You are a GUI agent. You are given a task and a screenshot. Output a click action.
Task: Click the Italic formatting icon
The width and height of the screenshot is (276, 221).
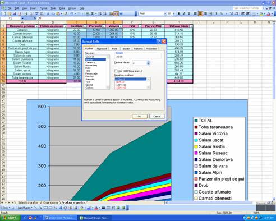click(x=184, y=13)
